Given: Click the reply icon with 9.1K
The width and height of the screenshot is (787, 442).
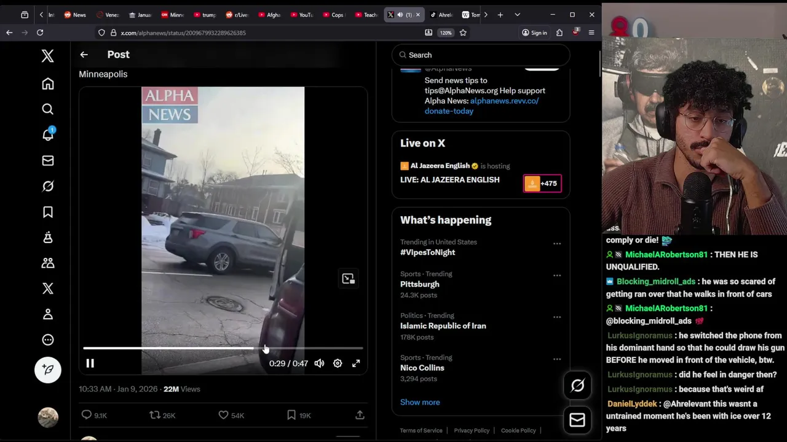Looking at the screenshot, I should click(x=94, y=416).
